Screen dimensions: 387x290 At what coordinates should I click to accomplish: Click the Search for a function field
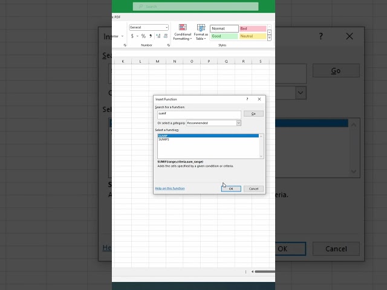(198, 114)
